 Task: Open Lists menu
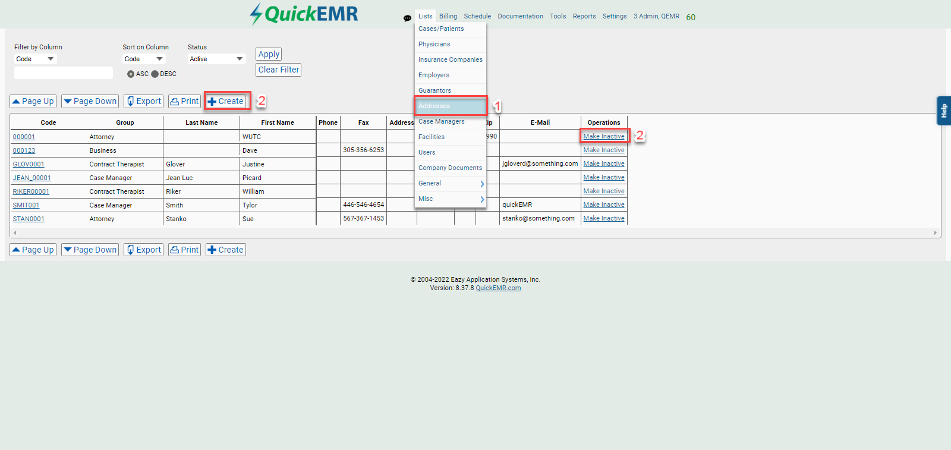pos(426,16)
